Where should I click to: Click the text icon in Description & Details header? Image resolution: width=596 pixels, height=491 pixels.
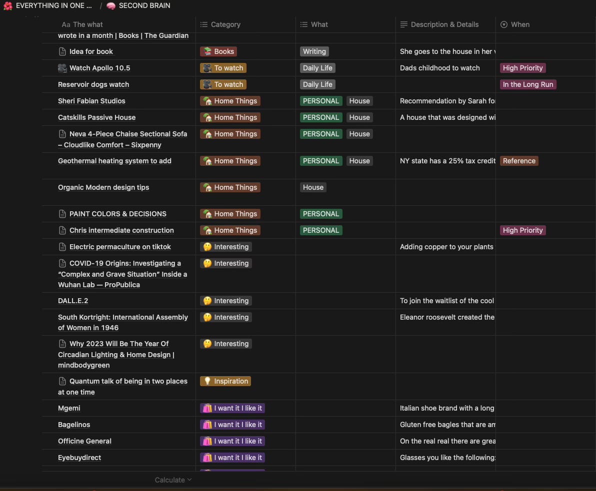coord(404,24)
